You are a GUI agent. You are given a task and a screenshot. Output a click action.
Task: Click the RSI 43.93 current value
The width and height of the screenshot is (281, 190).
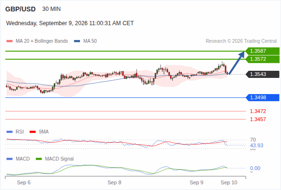(x=257, y=145)
